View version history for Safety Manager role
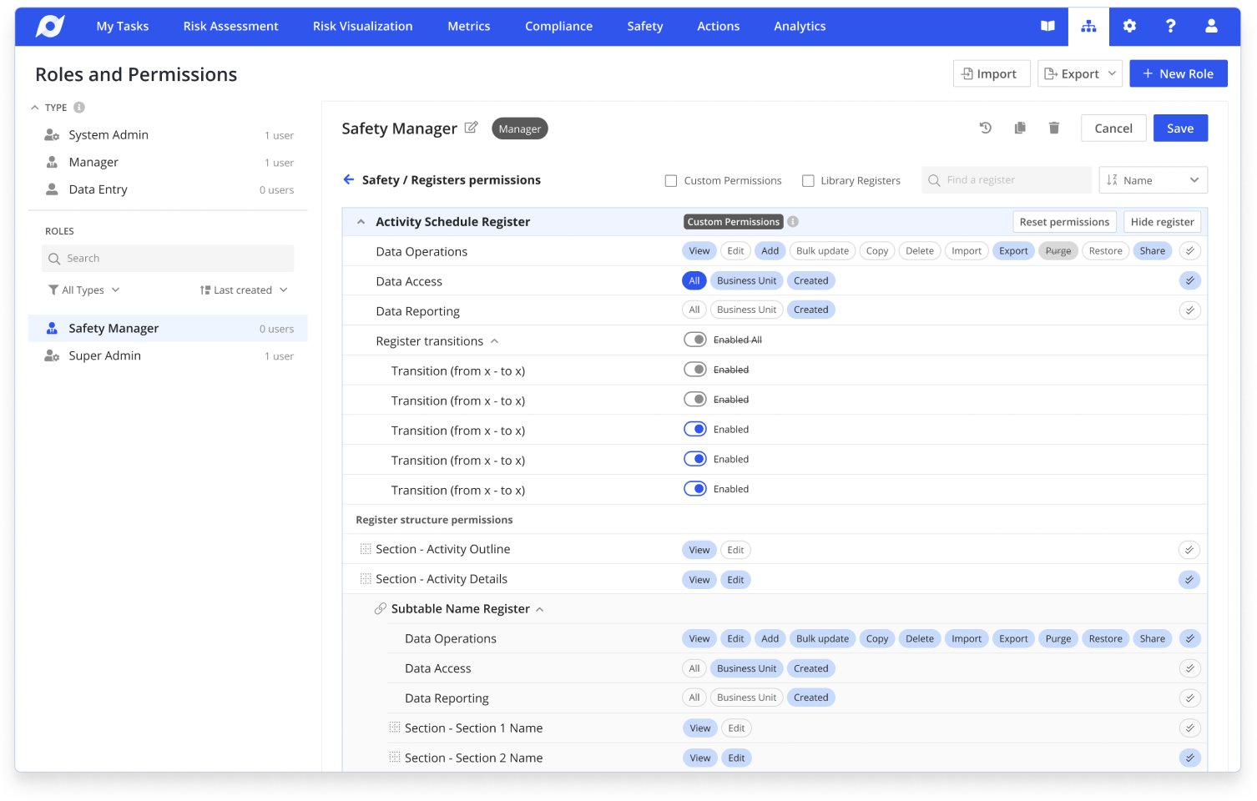The width and height of the screenshot is (1257, 801). 985,128
